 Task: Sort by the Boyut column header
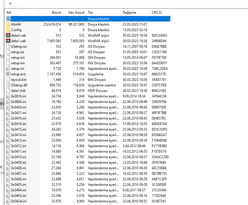coord(51,13)
